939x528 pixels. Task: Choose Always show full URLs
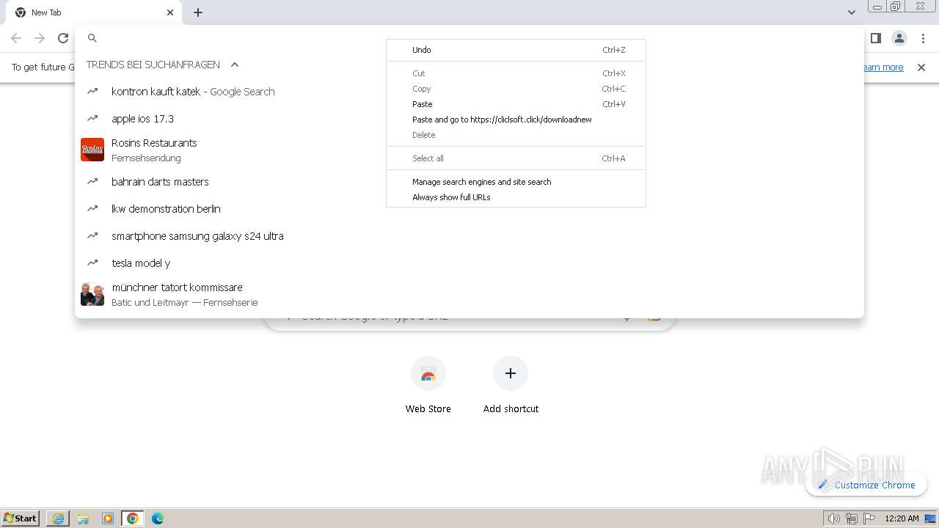(x=516, y=197)
